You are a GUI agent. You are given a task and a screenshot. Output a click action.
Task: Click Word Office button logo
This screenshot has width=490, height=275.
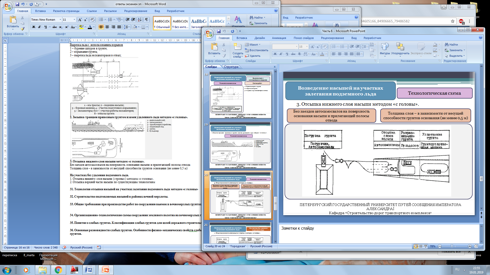(x=8, y=7)
